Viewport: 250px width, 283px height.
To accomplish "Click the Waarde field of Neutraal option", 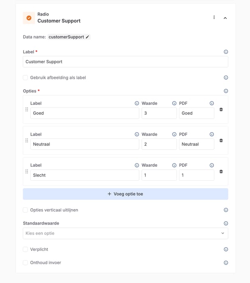I will 159,144.
